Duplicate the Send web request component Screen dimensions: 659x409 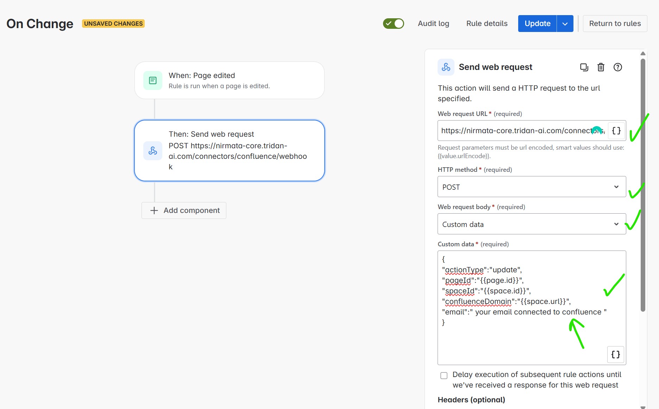[584, 67]
